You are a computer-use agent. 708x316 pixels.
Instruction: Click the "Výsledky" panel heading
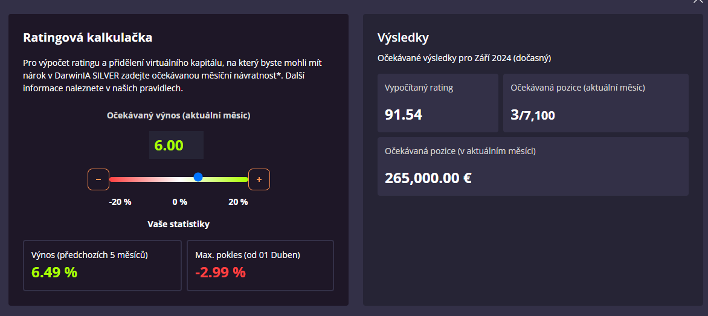click(403, 37)
